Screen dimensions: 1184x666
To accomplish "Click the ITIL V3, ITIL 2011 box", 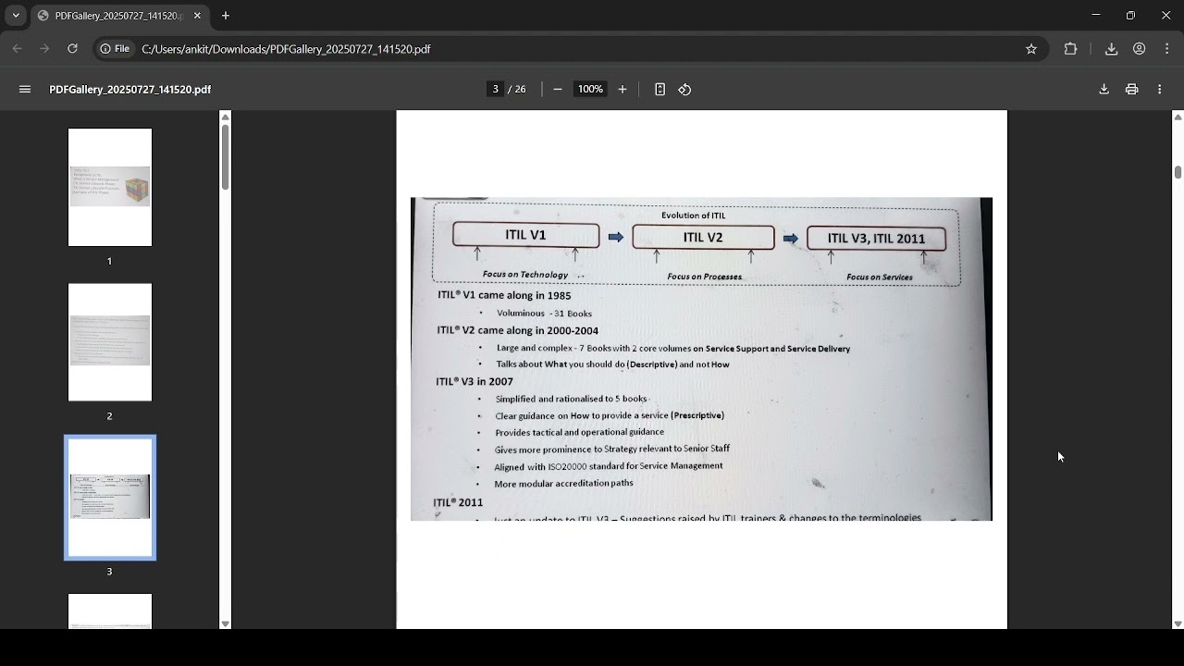I will click(876, 239).
